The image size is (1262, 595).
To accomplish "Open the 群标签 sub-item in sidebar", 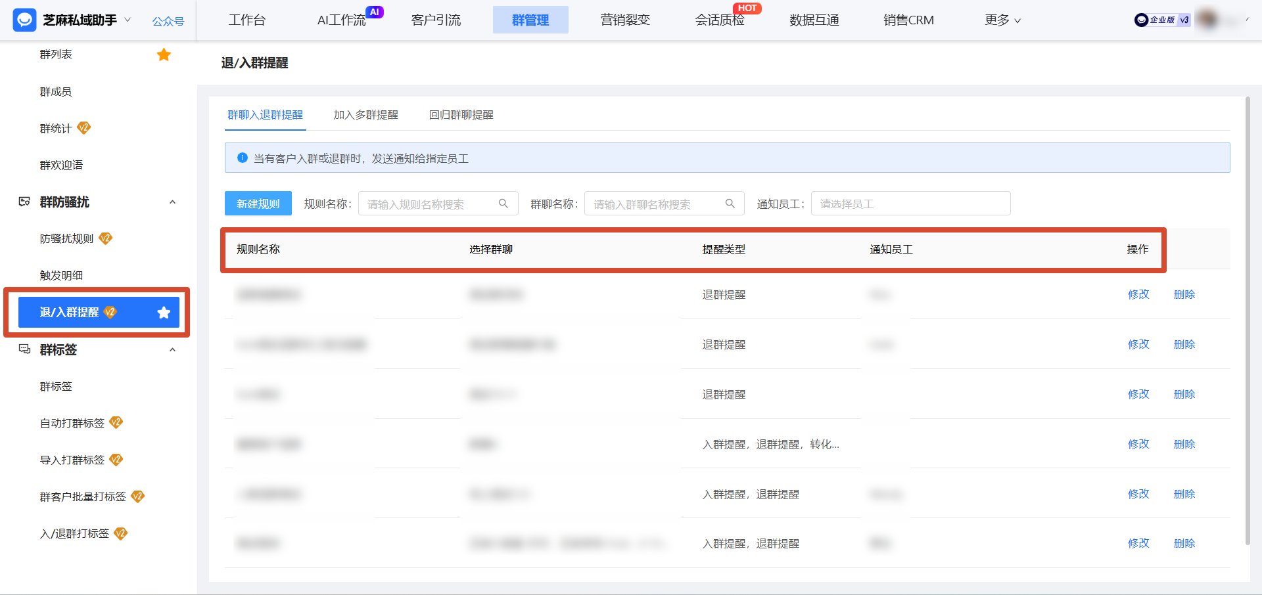I will click(56, 386).
